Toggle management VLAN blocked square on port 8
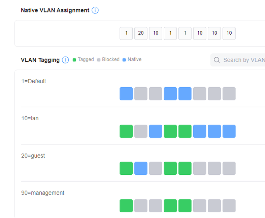 point(229,206)
